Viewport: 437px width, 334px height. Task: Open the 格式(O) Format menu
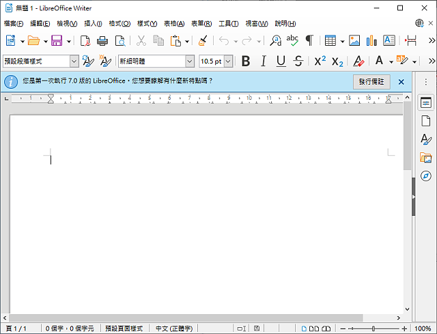click(119, 24)
